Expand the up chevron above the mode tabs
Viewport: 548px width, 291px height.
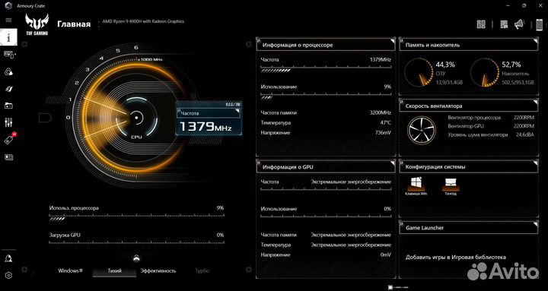coord(136,258)
